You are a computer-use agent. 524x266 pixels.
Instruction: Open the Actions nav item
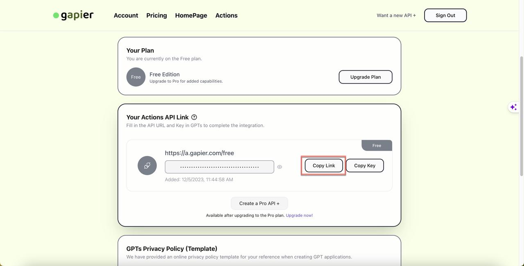pos(226,15)
